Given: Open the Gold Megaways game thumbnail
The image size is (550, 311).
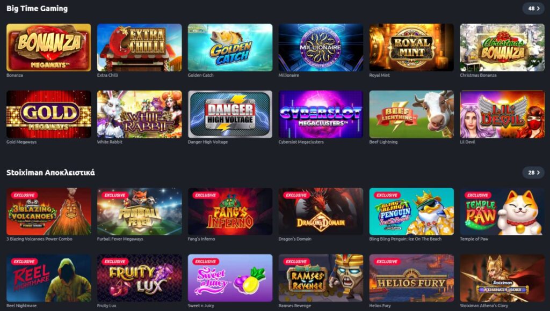Looking at the screenshot, I should coord(48,114).
